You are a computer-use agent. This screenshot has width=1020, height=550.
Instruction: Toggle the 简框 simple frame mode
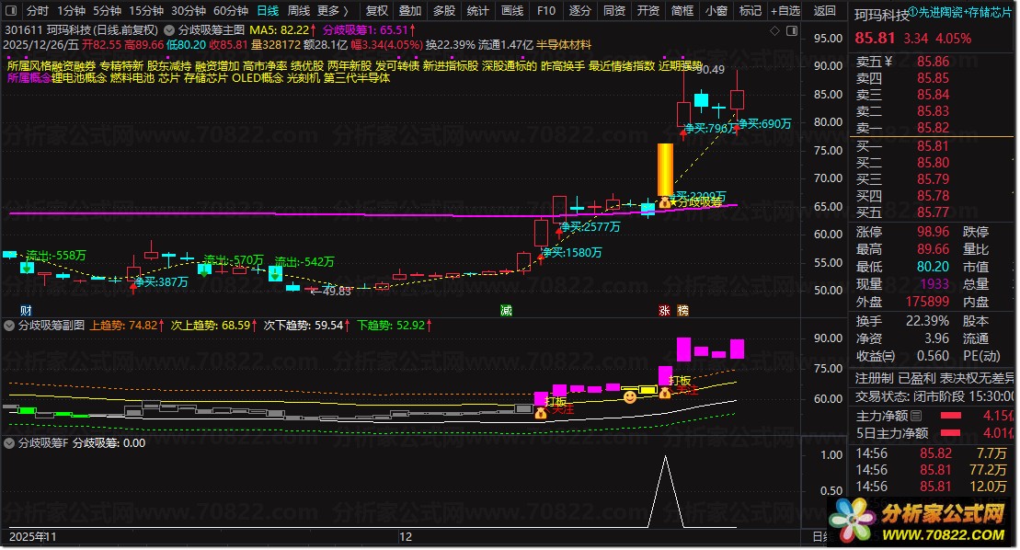pos(682,10)
